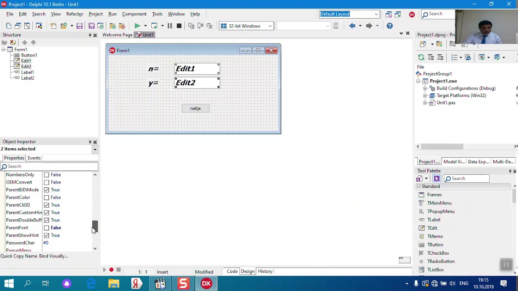Select TCheckBox in the Tool Palette
This screenshot has height=291, width=518.
(438, 253)
